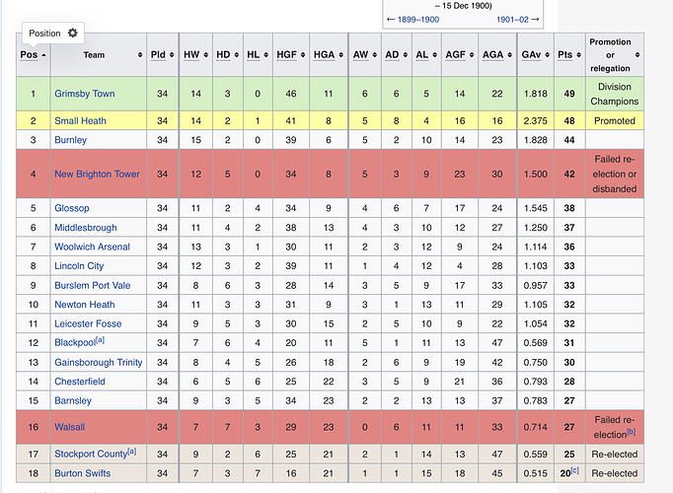Sort by AGF column arrows
The image size is (673, 493).
[x=472, y=55]
